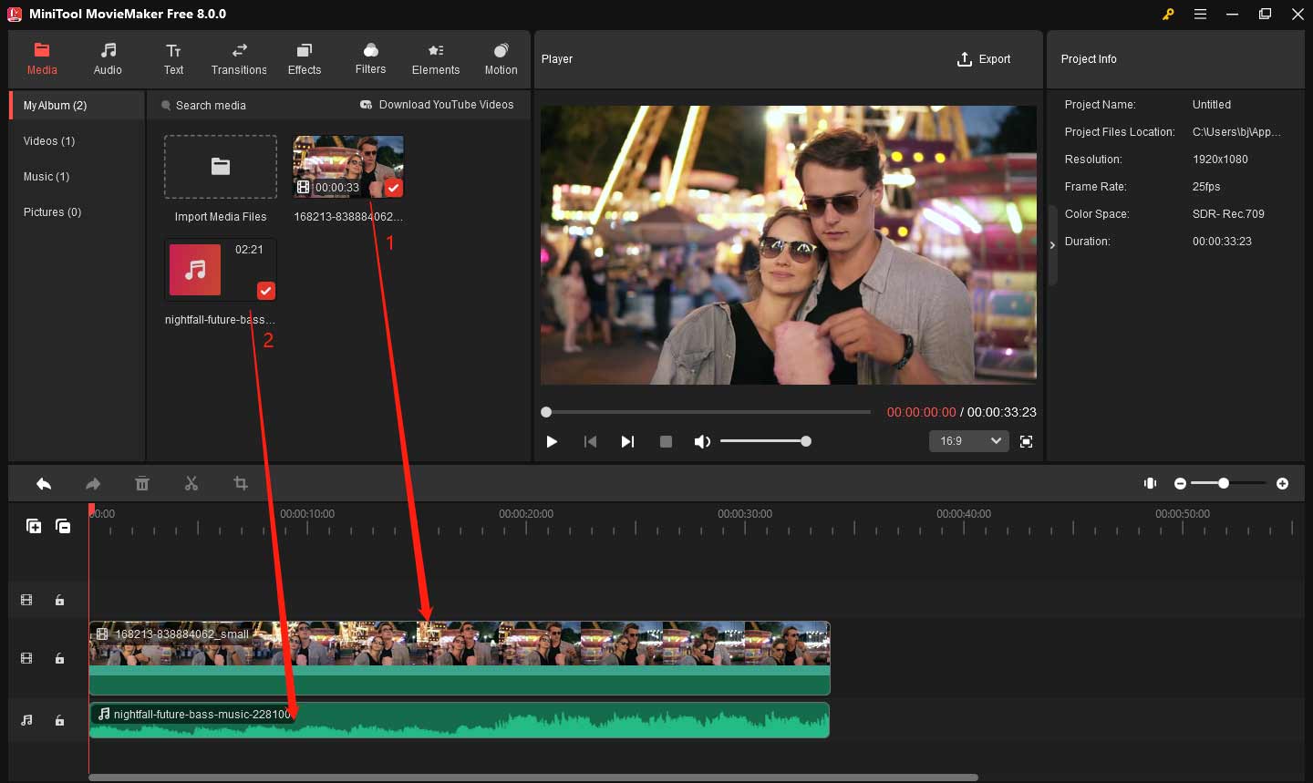Zoom in the timeline

coord(1282,484)
